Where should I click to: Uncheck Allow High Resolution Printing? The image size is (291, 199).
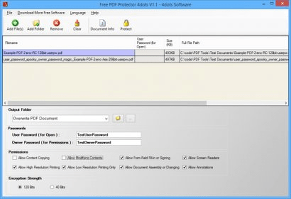15,167
